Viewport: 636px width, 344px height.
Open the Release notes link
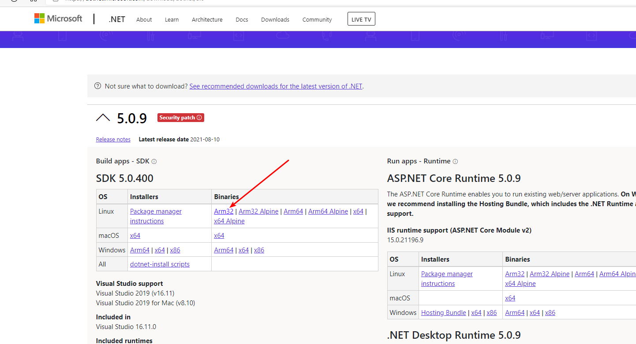[x=113, y=140]
